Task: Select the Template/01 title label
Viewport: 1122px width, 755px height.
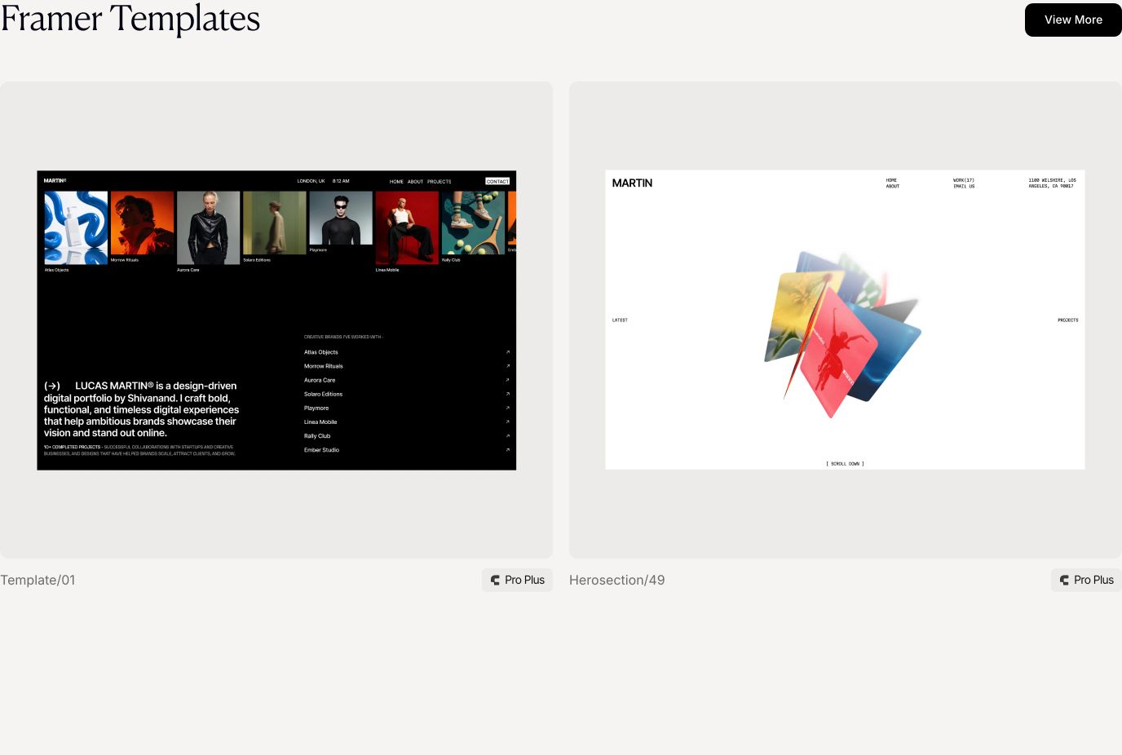Action: point(38,580)
